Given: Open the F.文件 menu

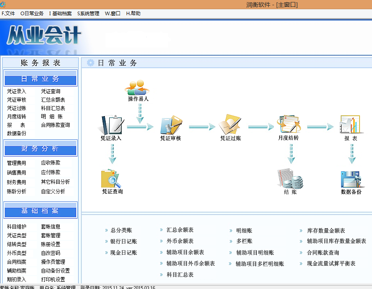Looking at the screenshot, I should click(x=8, y=14).
